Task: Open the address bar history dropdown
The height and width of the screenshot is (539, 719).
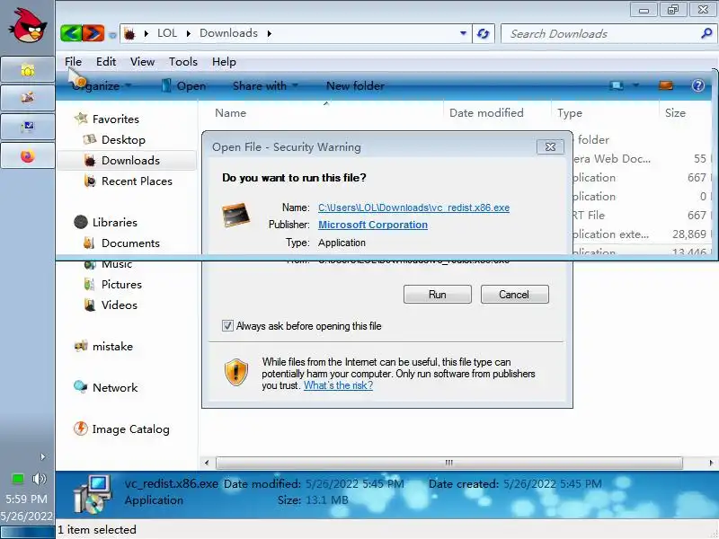Action: point(463,33)
